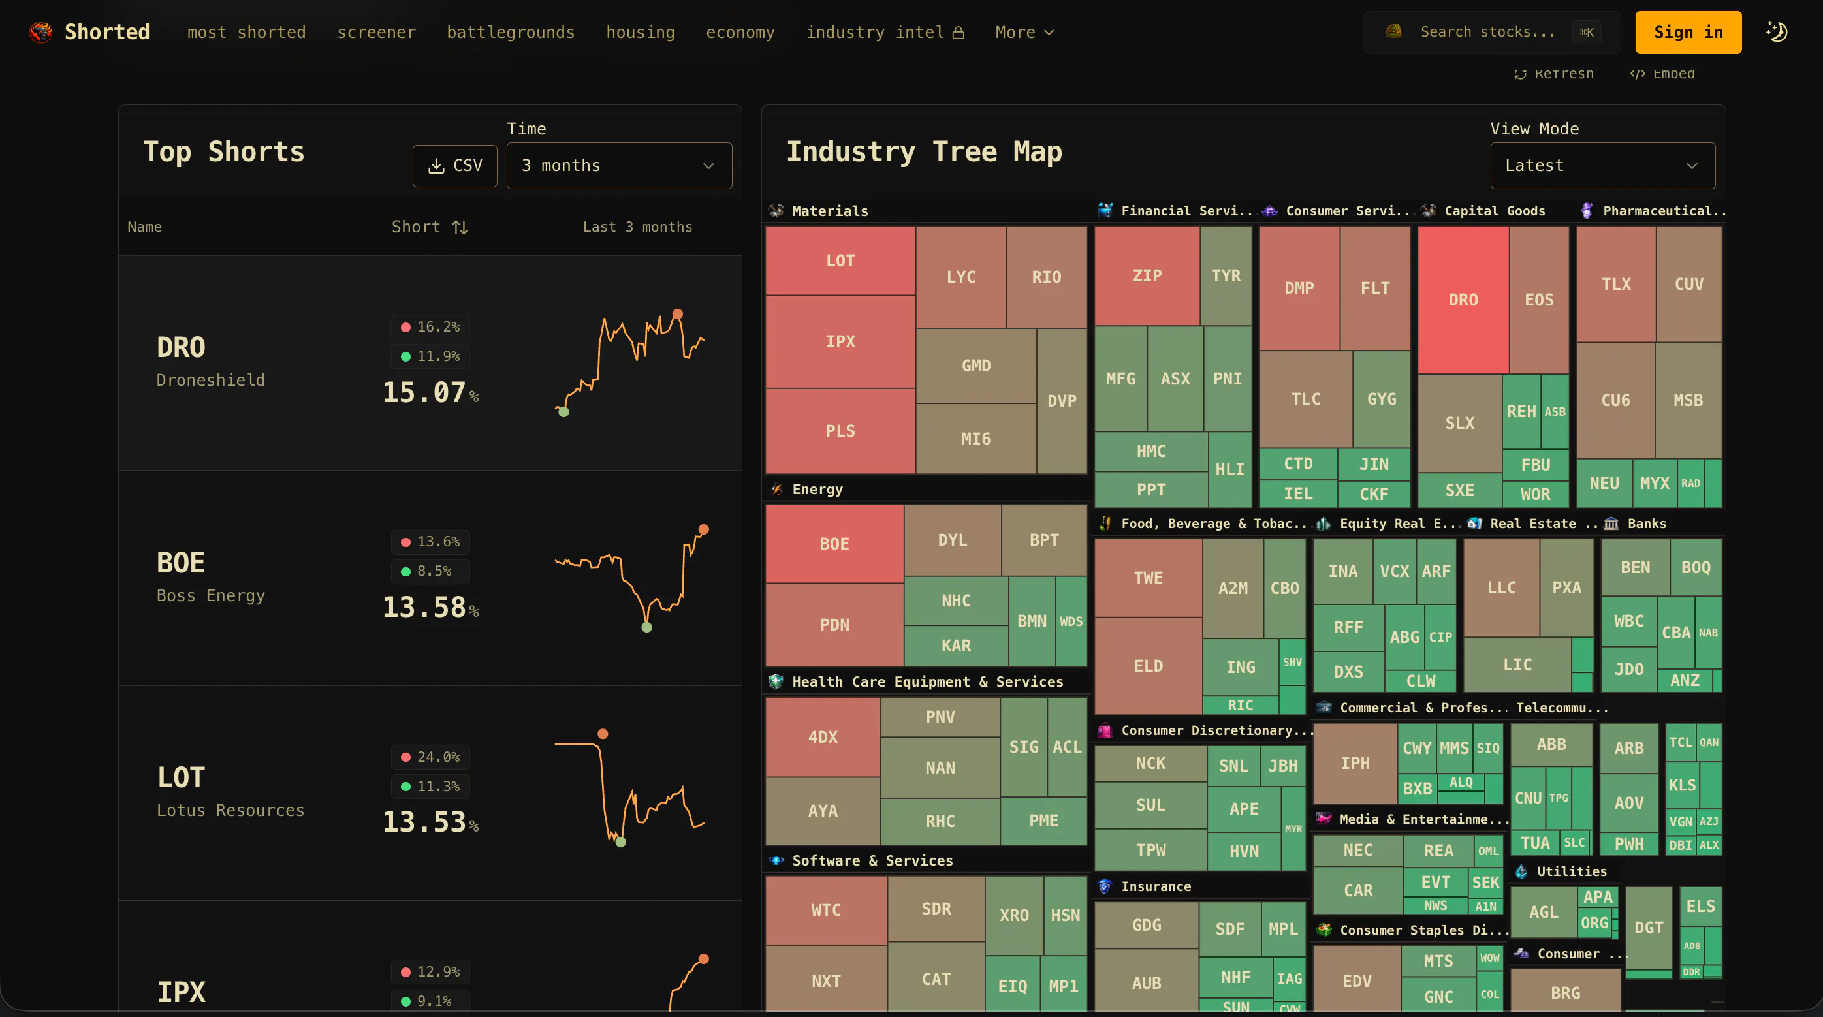
Task: Open the economy page
Action: [x=740, y=33]
